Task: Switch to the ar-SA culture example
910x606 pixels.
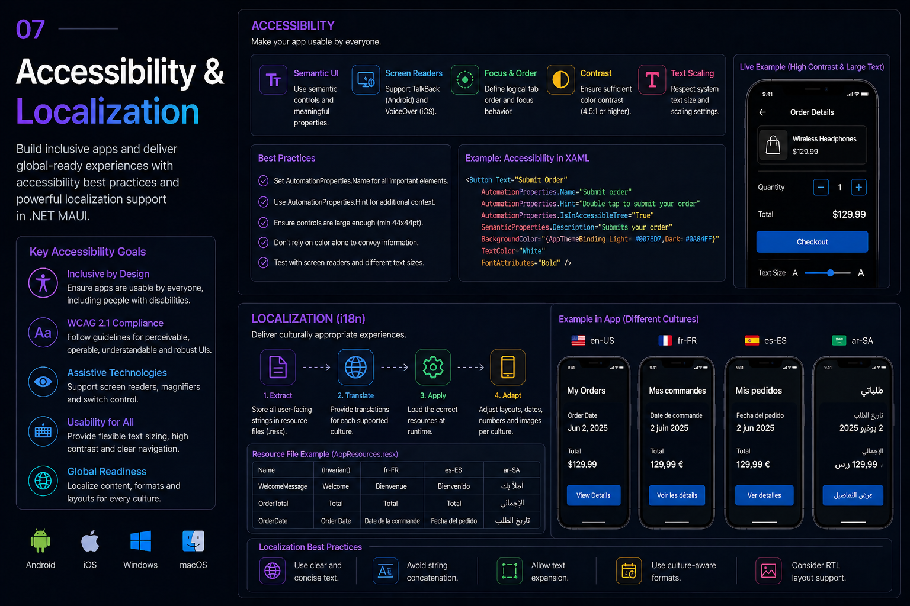Action: click(853, 340)
